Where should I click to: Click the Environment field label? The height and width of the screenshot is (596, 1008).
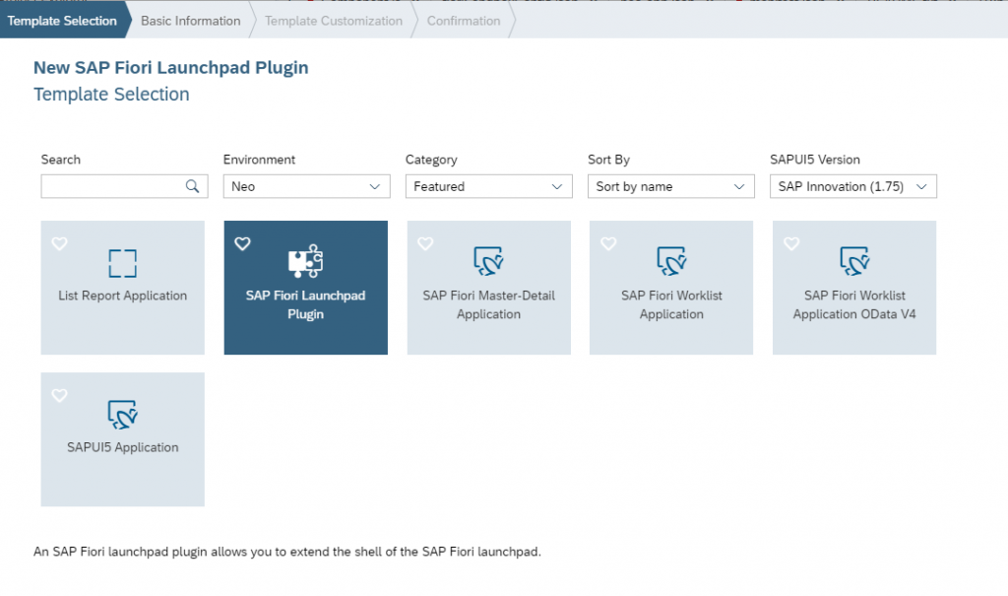tap(259, 160)
